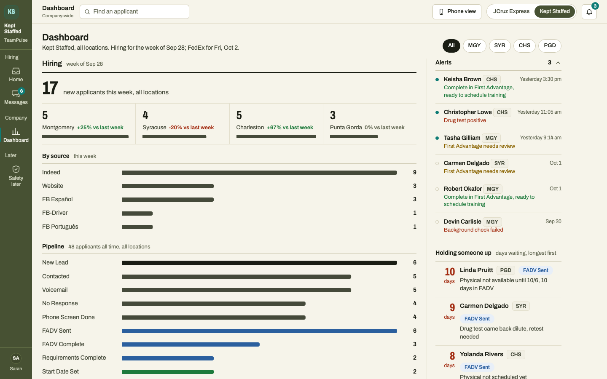Open Keisha Brown's alert
This screenshot has width=607, height=379.
[498, 87]
